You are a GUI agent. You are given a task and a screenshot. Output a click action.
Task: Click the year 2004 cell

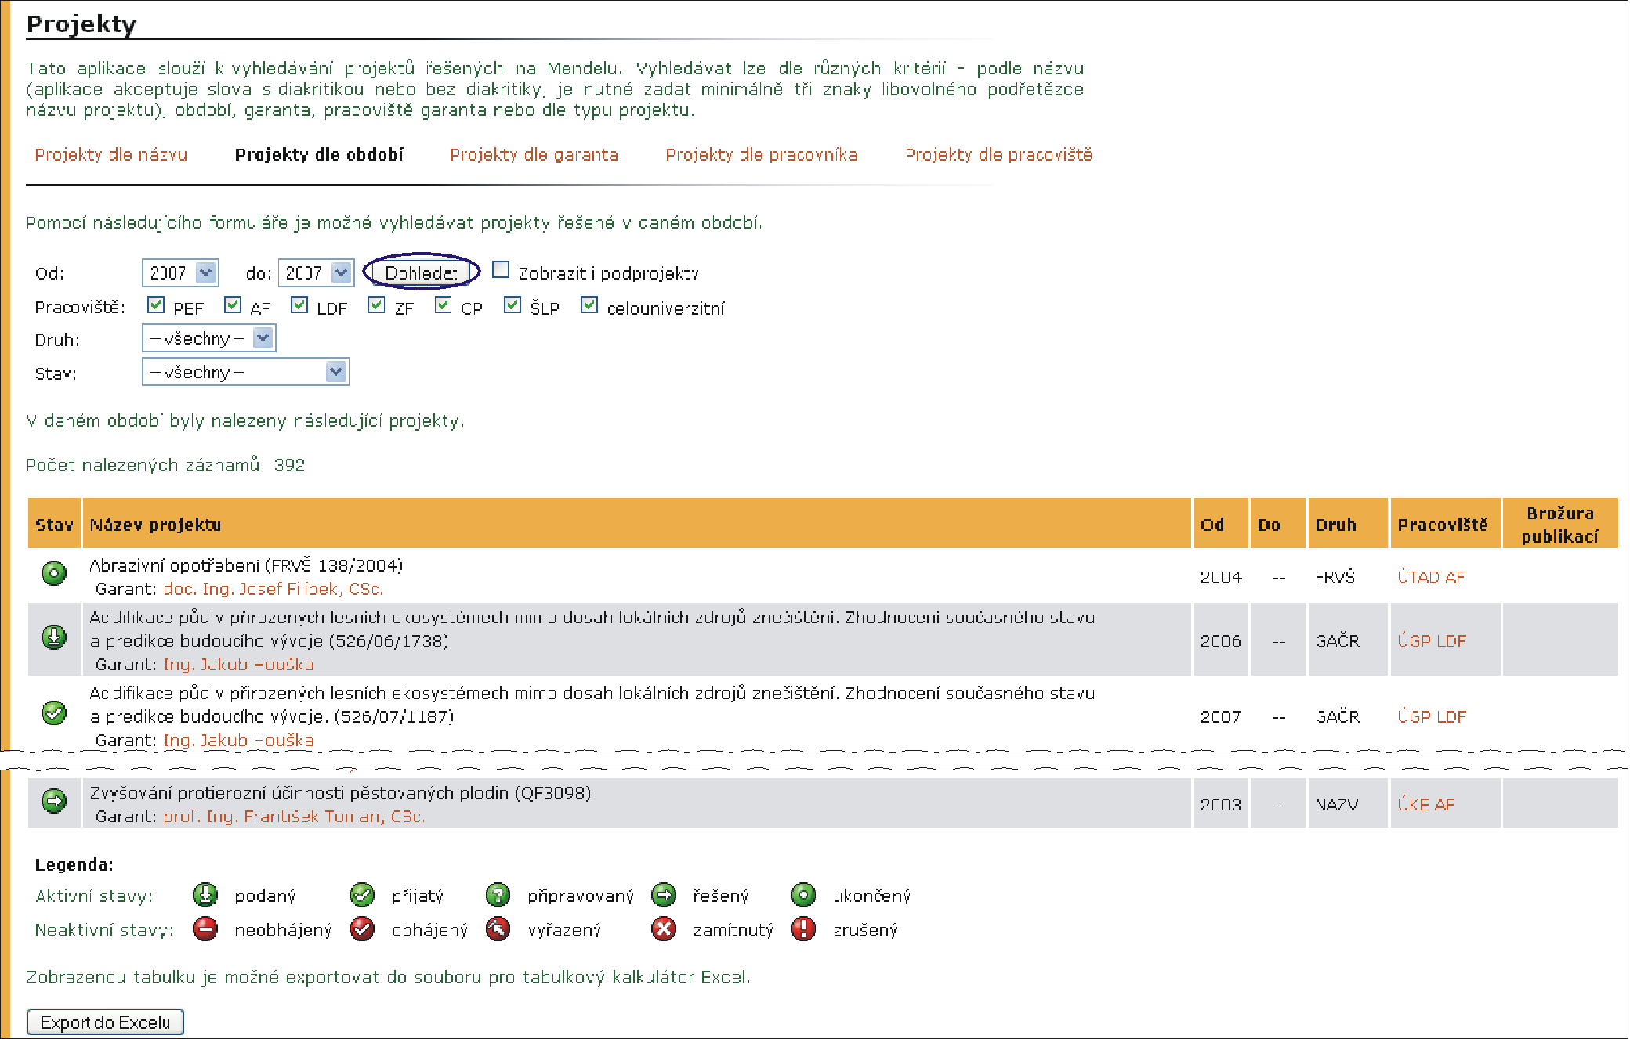(1221, 577)
